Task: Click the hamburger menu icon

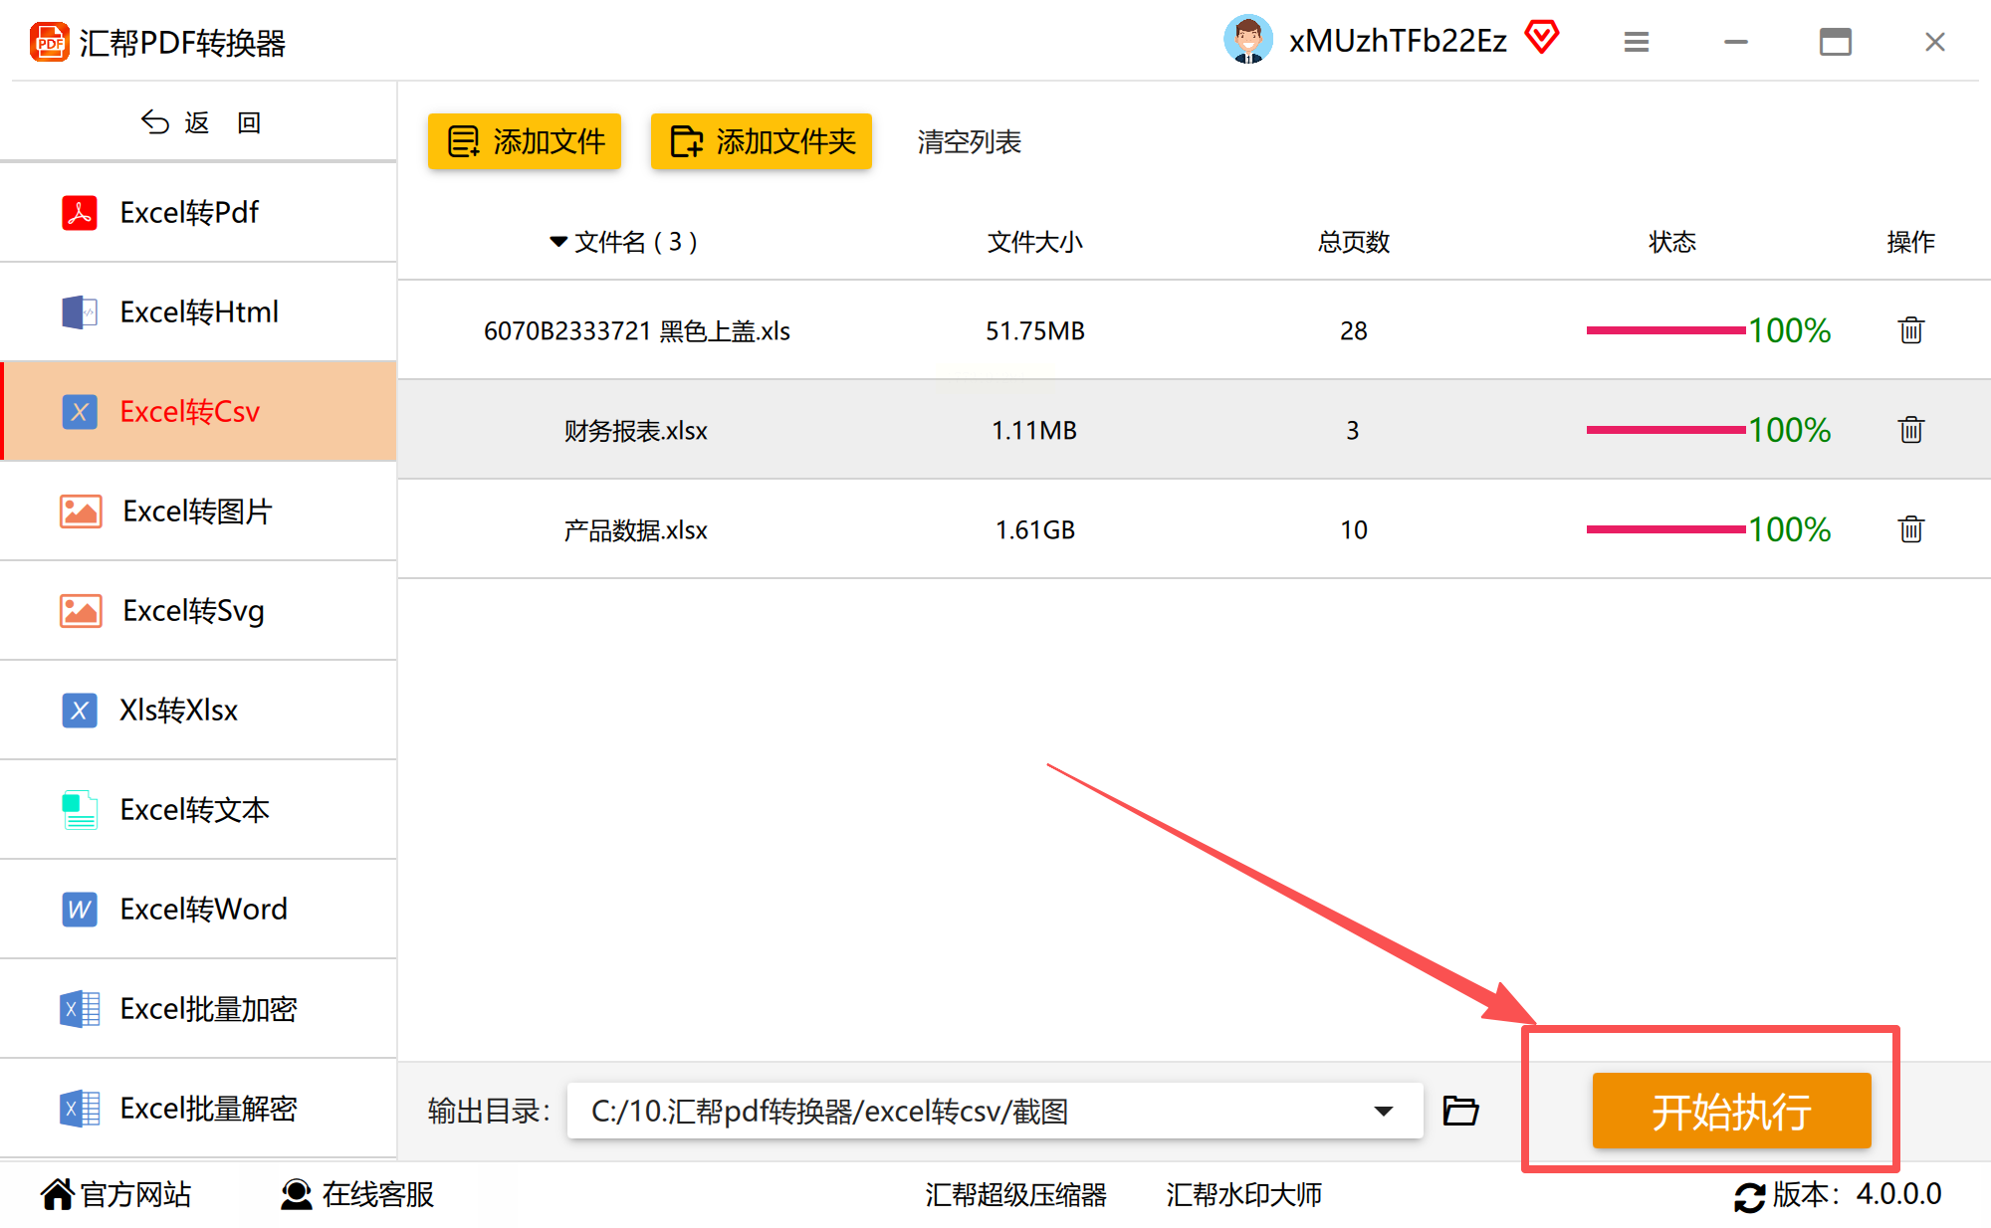Action: tap(1637, 42)
